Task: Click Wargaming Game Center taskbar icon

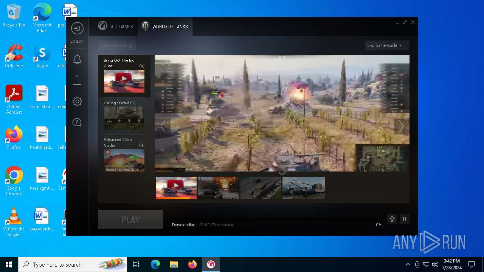Action: 211,264
